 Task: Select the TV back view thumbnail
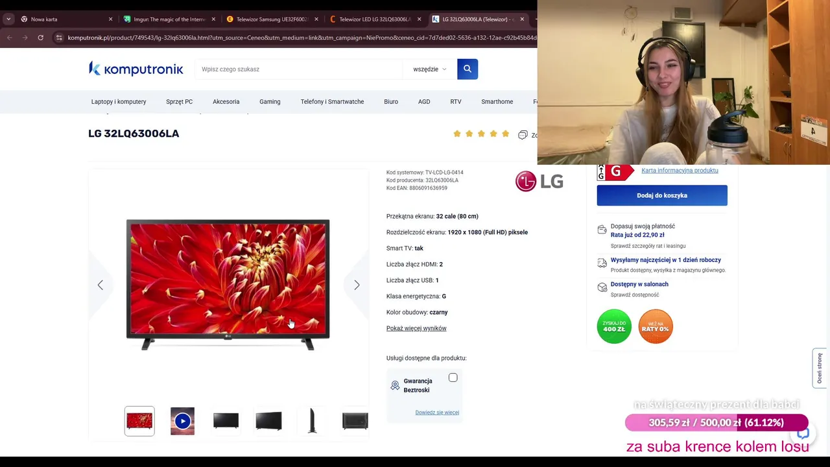[x=355, y=421]
